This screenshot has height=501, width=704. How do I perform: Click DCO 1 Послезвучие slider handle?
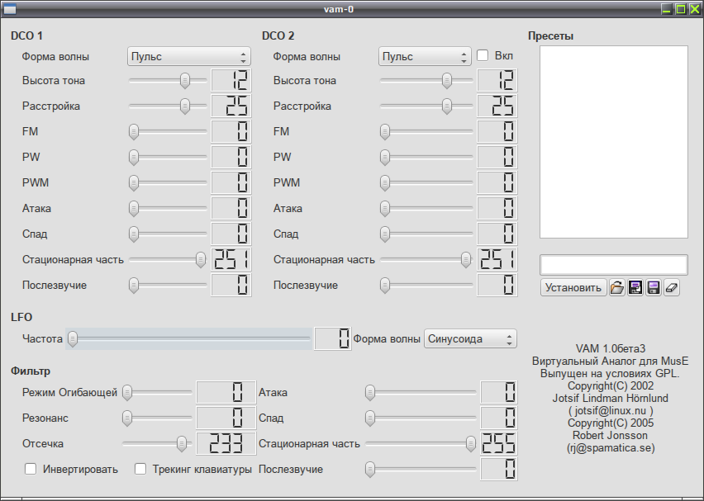(x=134, y=286)
